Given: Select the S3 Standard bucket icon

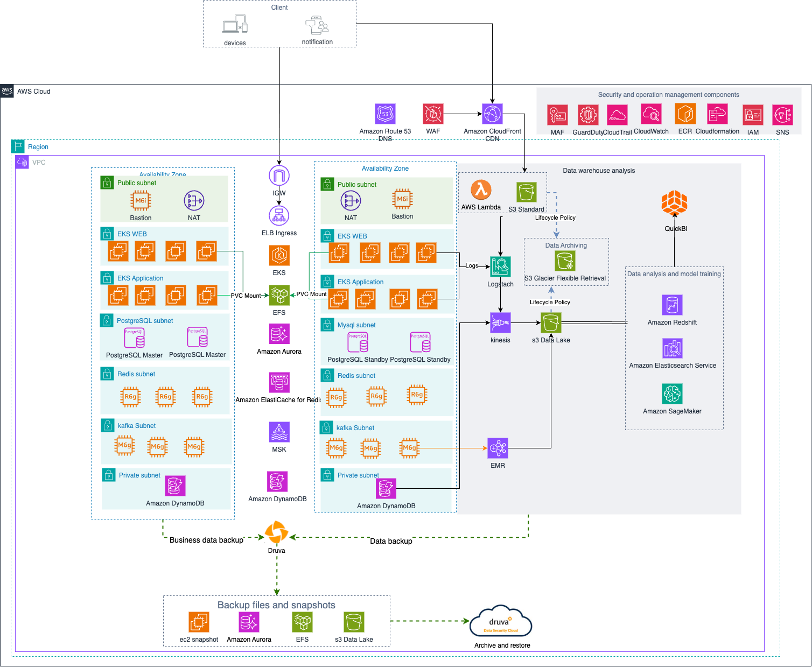Looking at the screenshot, I should [x=526, y=192].
